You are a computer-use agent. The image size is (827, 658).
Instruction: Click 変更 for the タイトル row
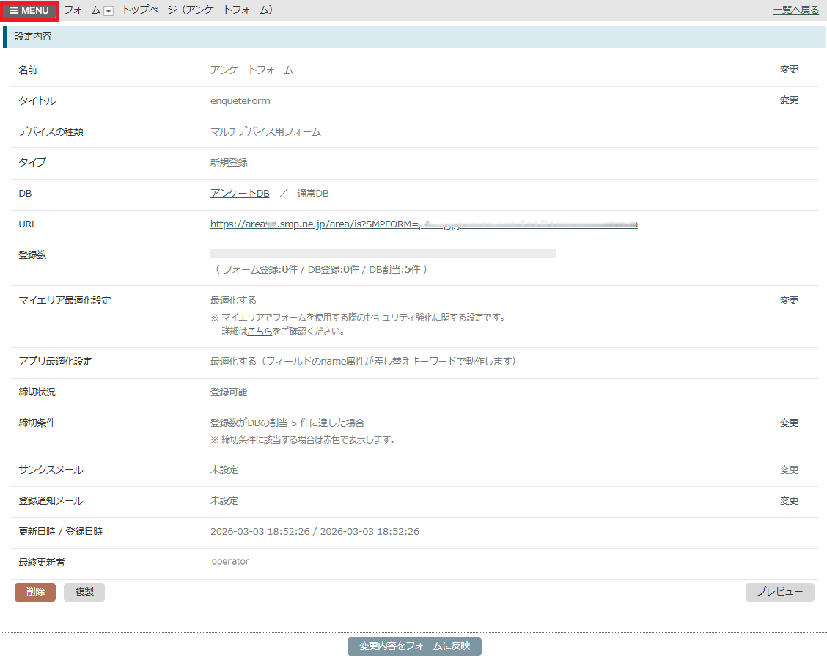(x=789, y=100)
